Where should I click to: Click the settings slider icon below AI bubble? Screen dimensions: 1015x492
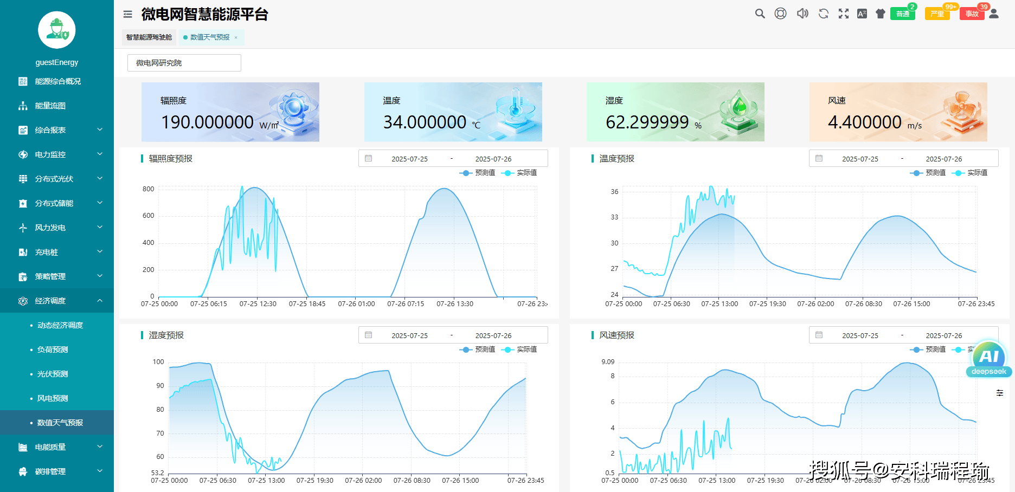1000,393
